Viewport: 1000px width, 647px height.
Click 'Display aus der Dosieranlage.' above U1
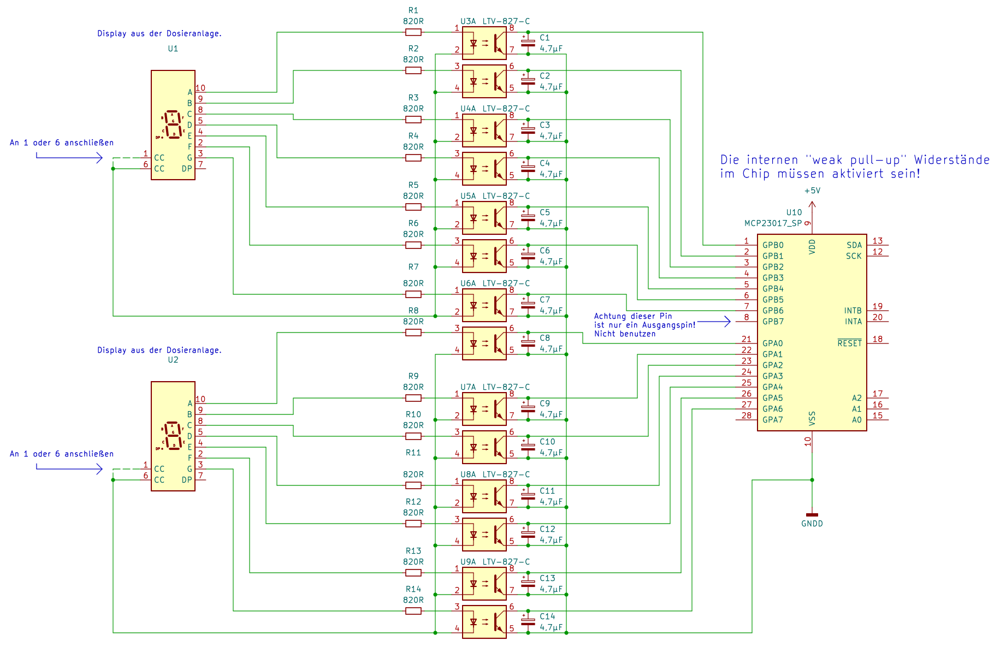tap(159, 33)
